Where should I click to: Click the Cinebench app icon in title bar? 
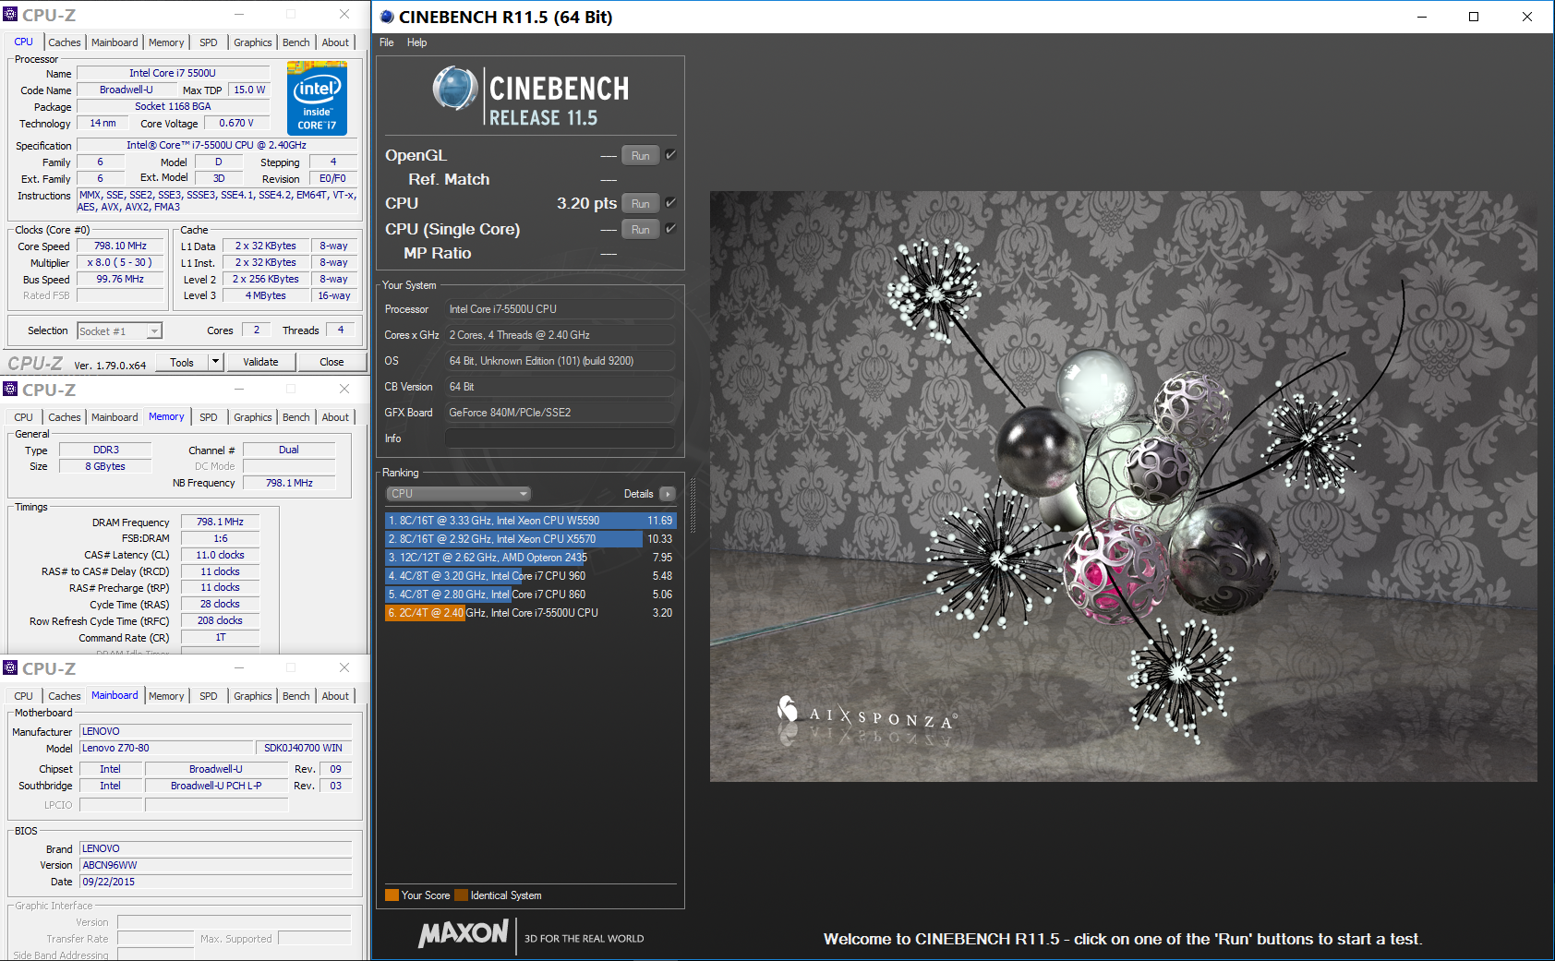387,17
